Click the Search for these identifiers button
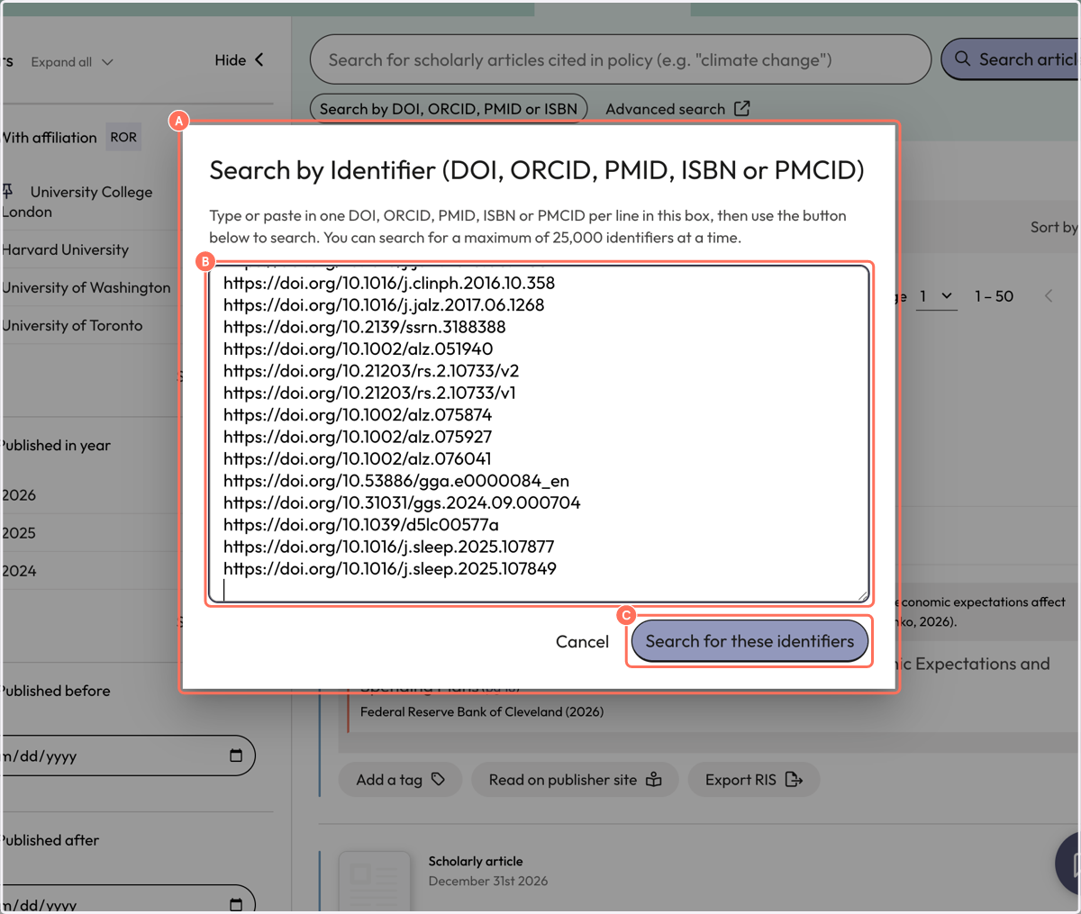 (x=749, y=641)
